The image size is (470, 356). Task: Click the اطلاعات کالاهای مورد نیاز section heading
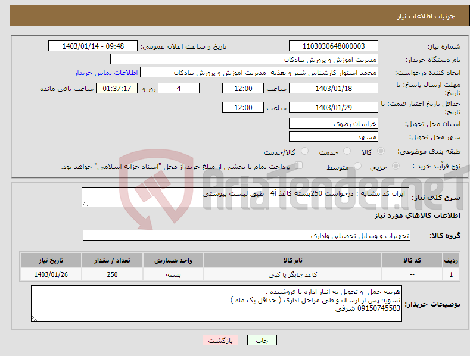(x=417, y=216)
